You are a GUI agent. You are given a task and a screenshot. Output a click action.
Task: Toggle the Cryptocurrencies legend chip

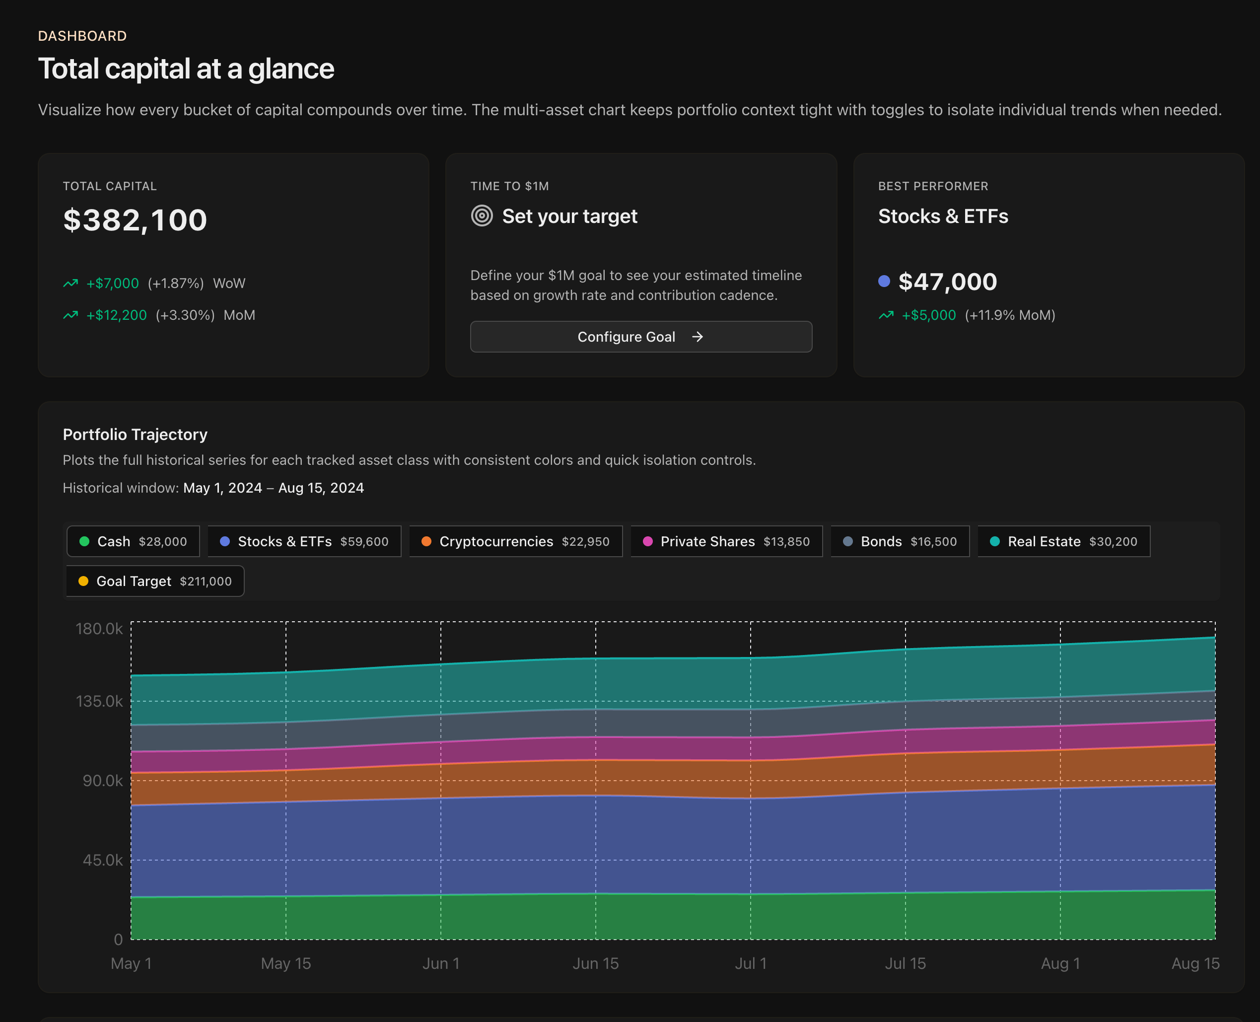click(x=515, y=541)
